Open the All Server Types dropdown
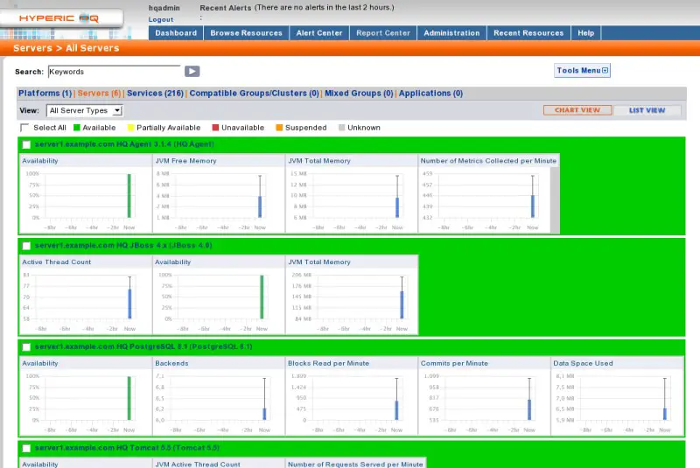 (84, 110)
